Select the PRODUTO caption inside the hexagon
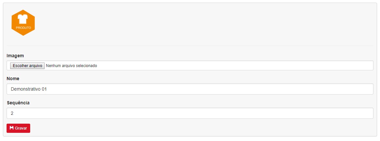Viewport: 380px width, 141px height. [23, 28]
